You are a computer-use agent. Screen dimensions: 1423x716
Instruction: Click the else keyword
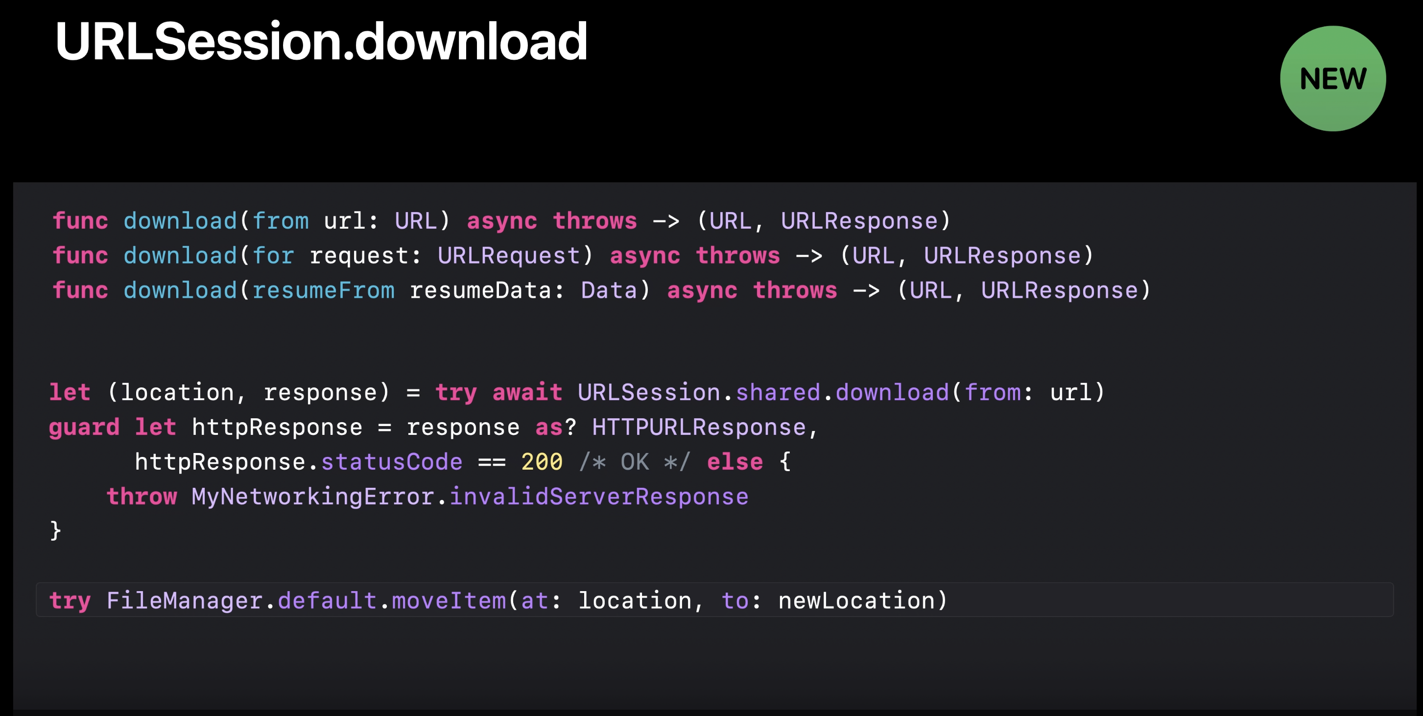(735, 462)
